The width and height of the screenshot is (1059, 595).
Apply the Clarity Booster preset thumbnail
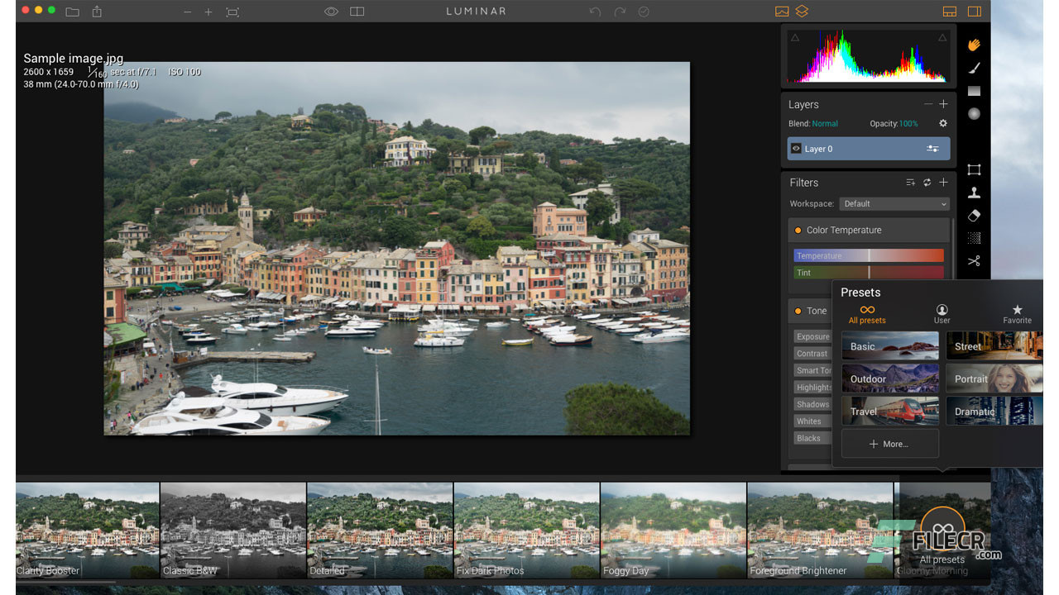click(x=88, y=531)
